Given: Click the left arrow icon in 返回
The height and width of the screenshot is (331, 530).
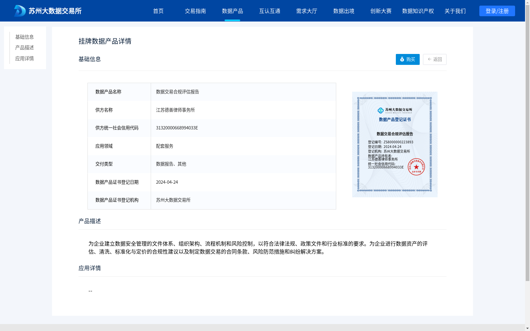Looking at the screenshot, I should point(430,59).
